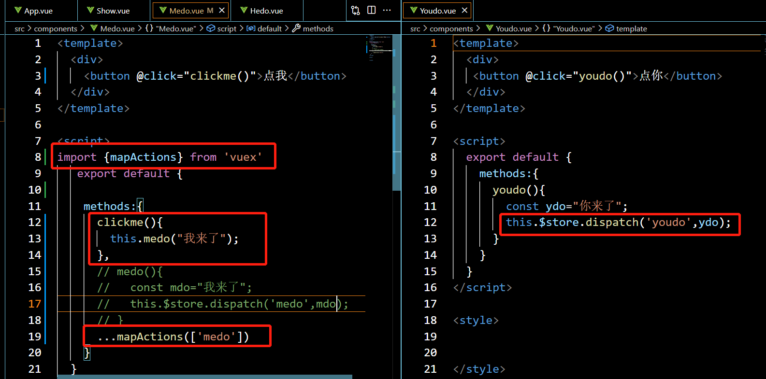Open 'Medo.vue' file breadcrumb
766x379 pixels.
(x=117, y=28)
